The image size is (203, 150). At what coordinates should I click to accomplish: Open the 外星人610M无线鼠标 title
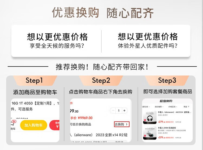(167, 128)
